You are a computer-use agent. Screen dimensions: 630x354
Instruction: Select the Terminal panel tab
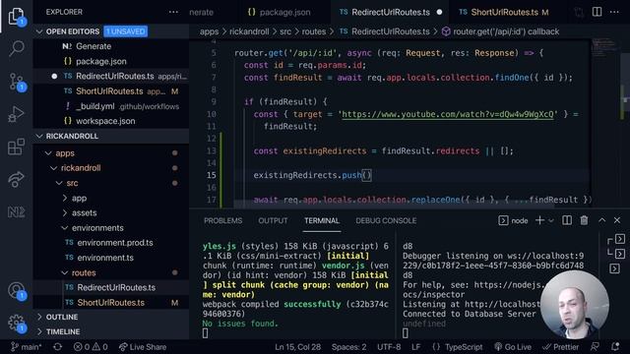coord(322,220)
